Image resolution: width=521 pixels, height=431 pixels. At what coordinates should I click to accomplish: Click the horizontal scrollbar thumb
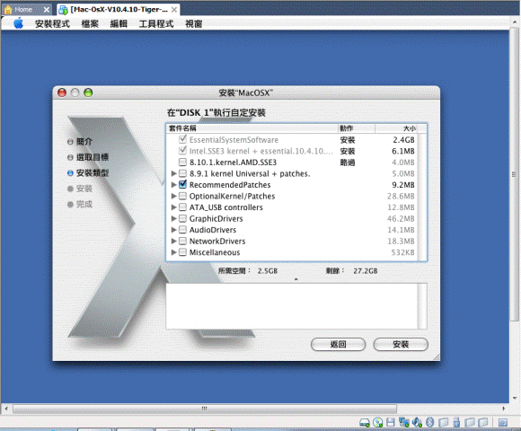tap(205, 409)
